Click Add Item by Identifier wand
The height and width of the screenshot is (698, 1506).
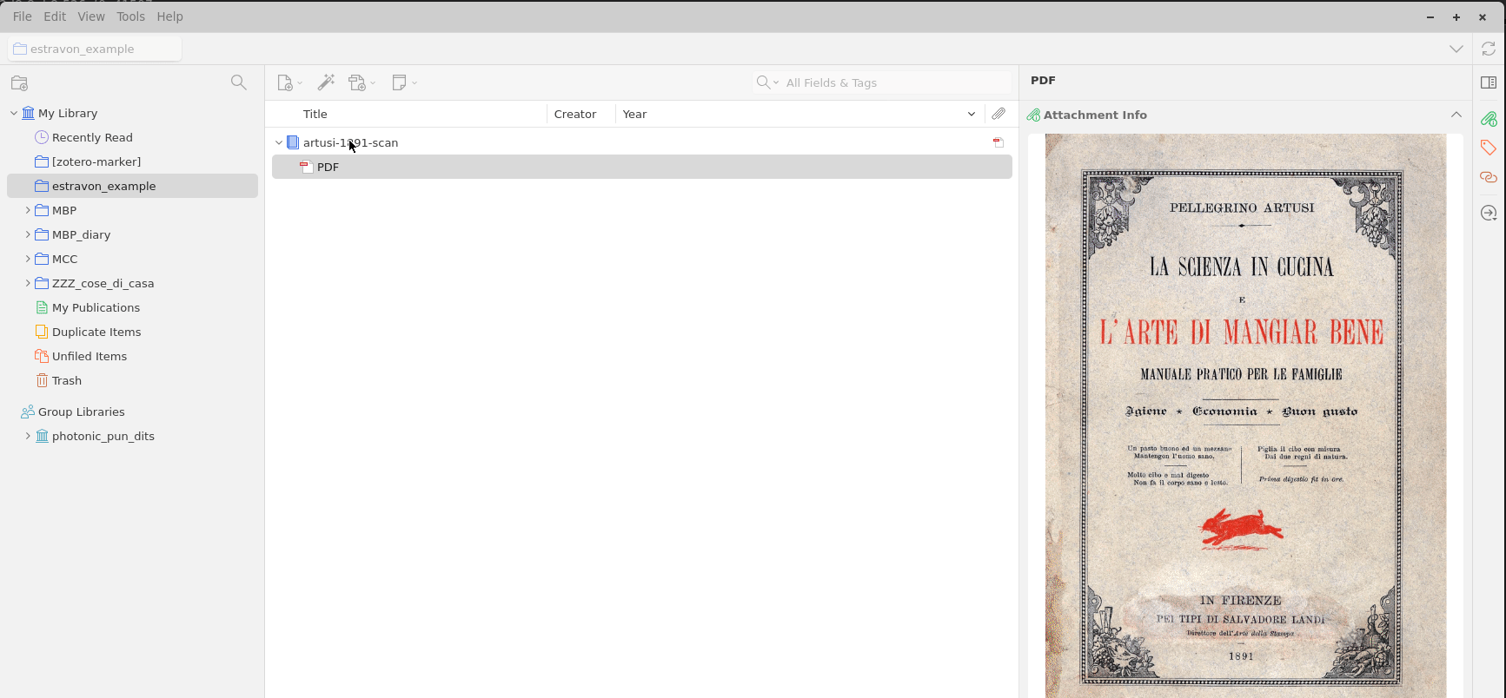[x=326, y=82]
